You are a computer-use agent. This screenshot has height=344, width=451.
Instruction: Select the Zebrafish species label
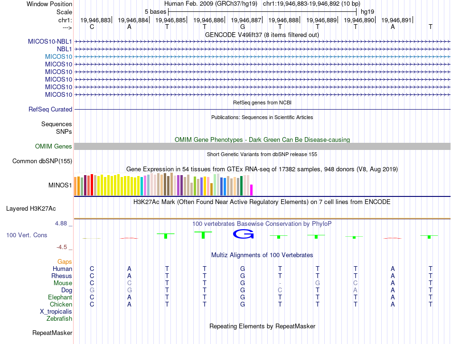(x=59, y=318)
